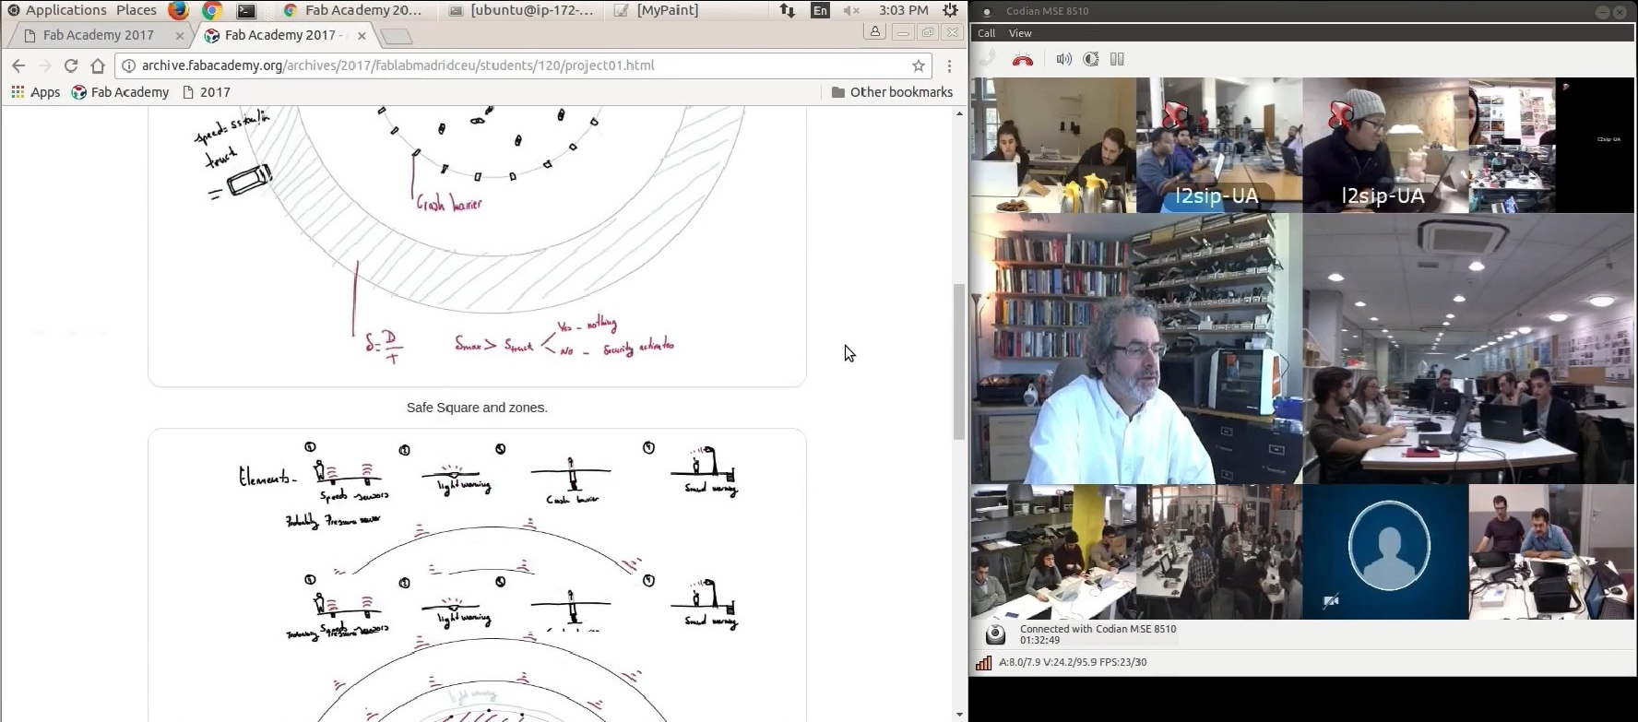
Task: Click the page vertical scrollbar thumb
Action: point(959,362)
